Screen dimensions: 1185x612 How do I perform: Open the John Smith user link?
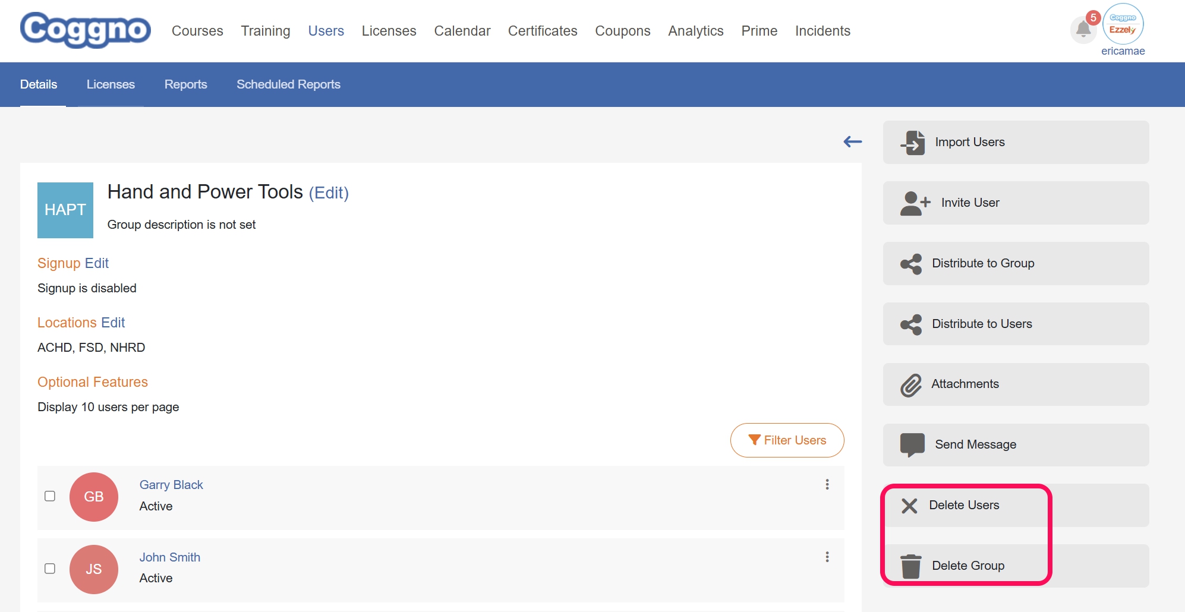point(170,557)
